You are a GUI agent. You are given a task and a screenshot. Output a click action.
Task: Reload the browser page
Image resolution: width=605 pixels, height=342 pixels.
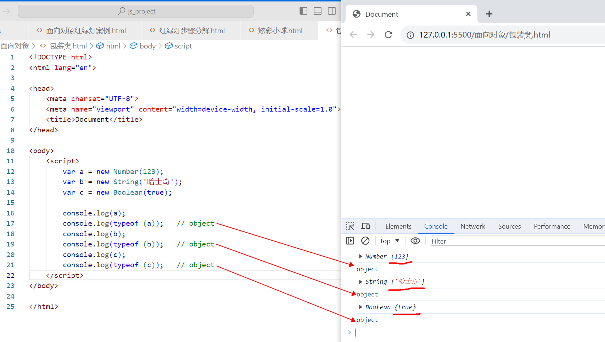click(x=388, y=35)
